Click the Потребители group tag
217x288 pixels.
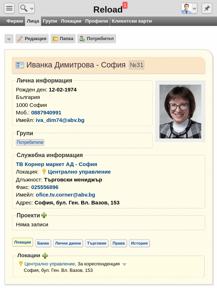pos(30,142)
